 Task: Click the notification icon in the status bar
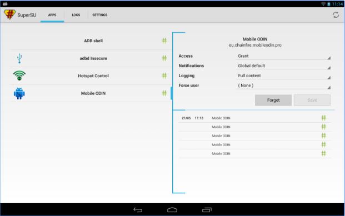[5, 4]
